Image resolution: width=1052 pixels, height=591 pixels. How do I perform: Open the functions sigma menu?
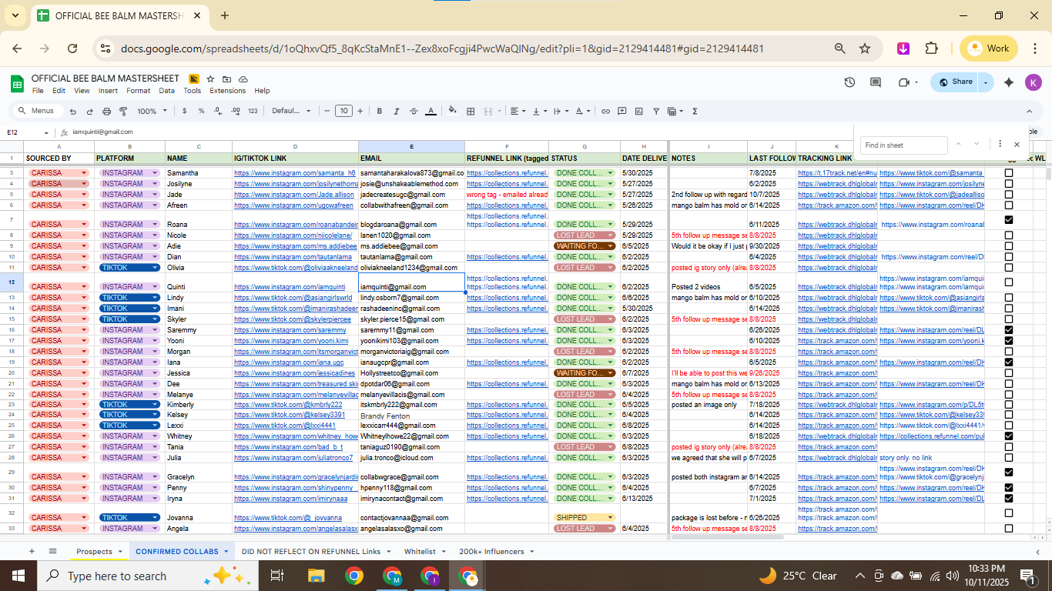point(695,111)
